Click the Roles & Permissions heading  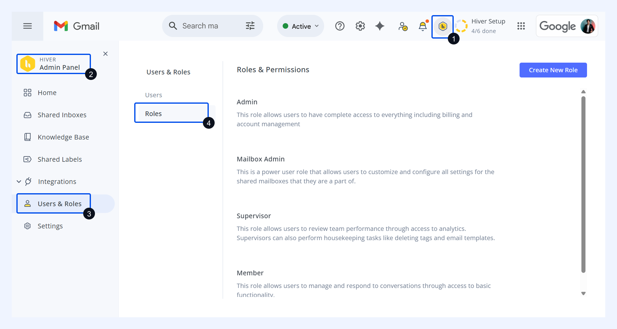tap(273, 70)
